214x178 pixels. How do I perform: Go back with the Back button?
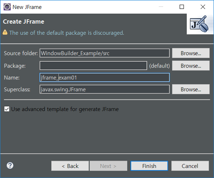pos(70,166)
